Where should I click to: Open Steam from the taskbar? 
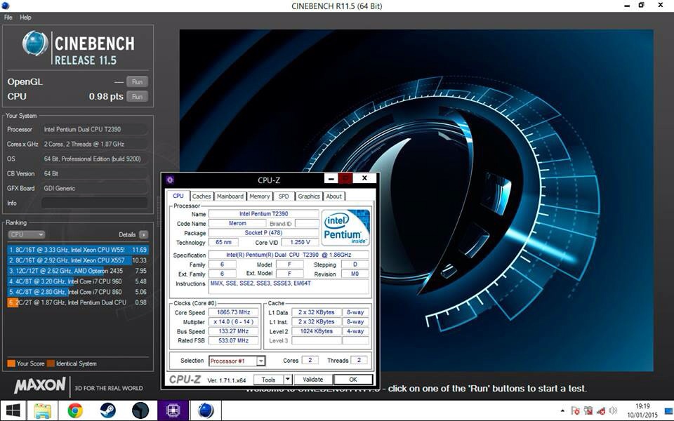pos(107,410)
